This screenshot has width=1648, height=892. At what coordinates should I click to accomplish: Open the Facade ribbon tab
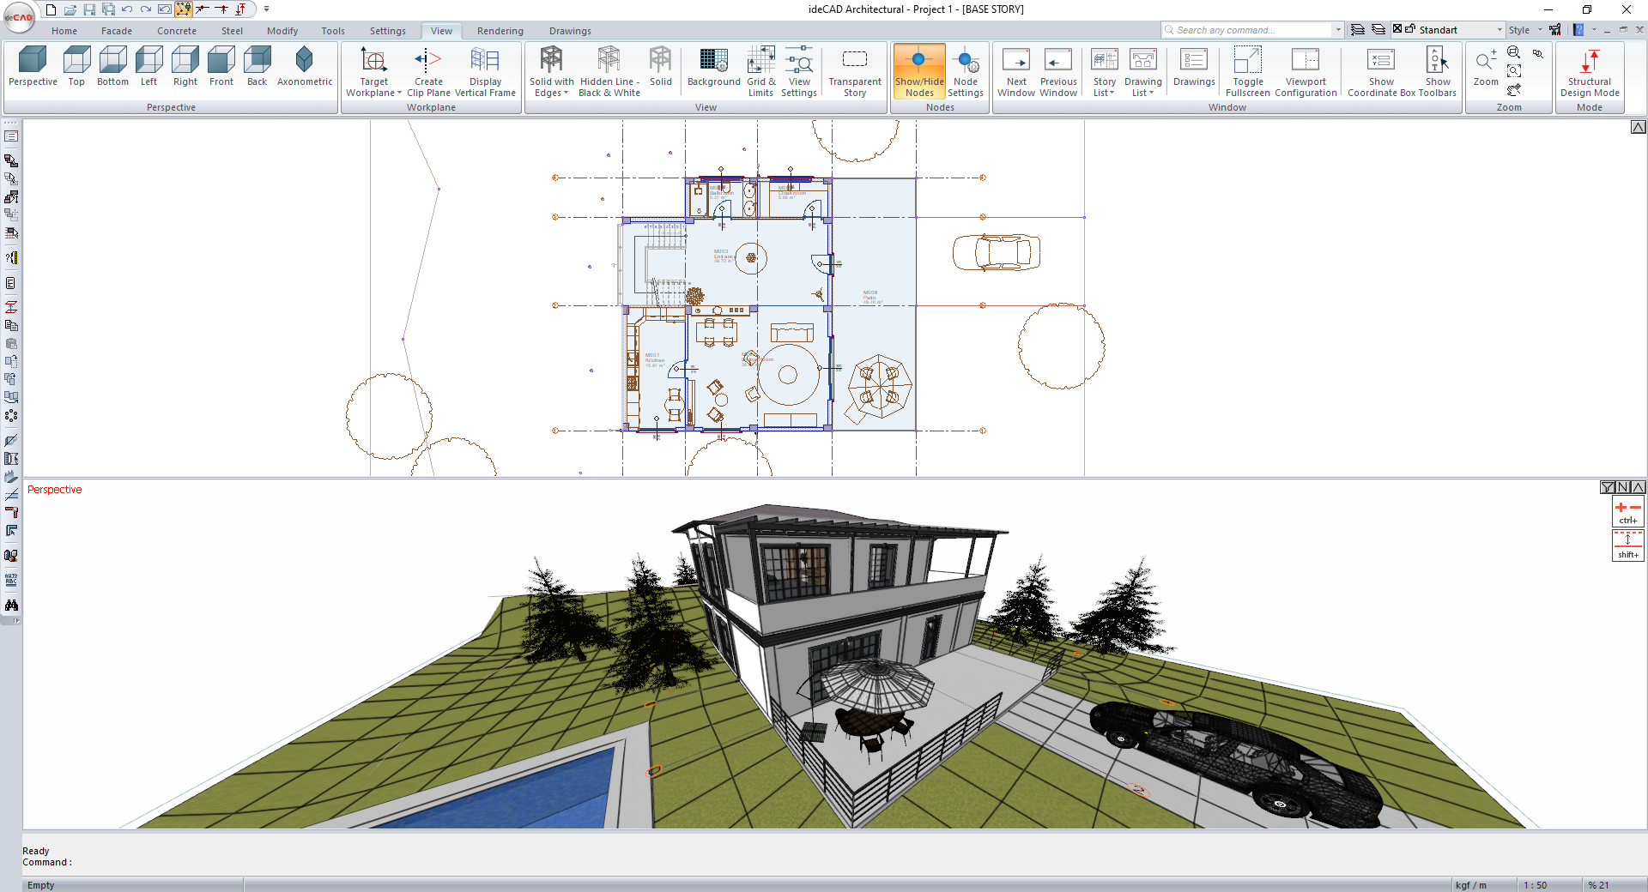tap(117, 31)
